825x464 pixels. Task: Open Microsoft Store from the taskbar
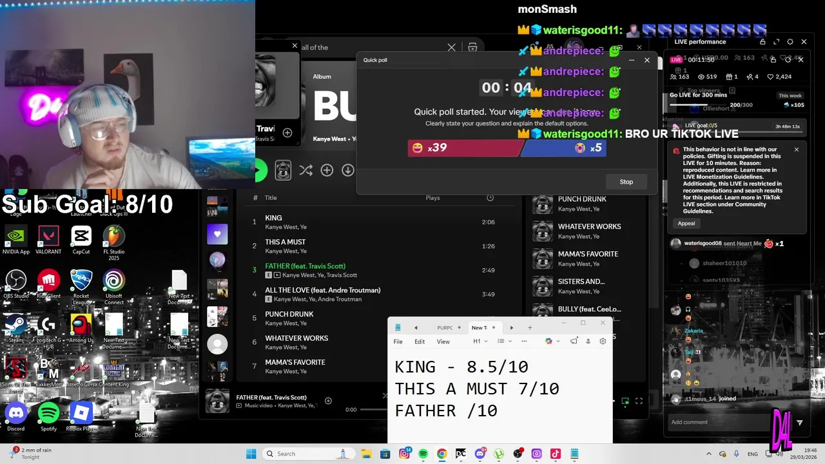tap(385, 454)
